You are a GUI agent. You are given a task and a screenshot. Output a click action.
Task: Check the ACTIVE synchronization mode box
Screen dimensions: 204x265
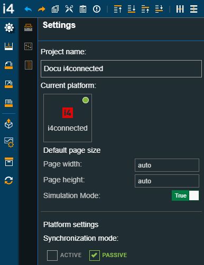point(52,256)
